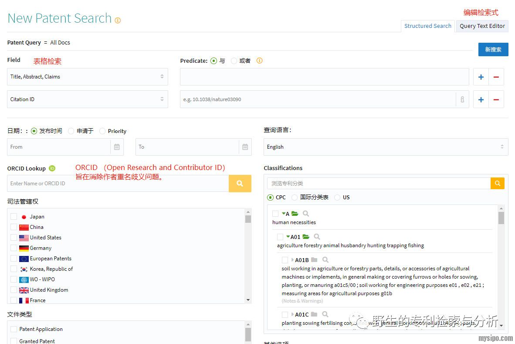Open the Title, Abstract, Claims field dropdown
Screen dimensions: 515x344
(x=88, y=77)
